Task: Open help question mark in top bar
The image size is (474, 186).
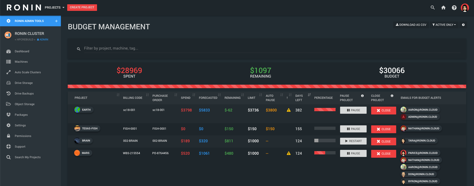Action: [x=454, y=8]
